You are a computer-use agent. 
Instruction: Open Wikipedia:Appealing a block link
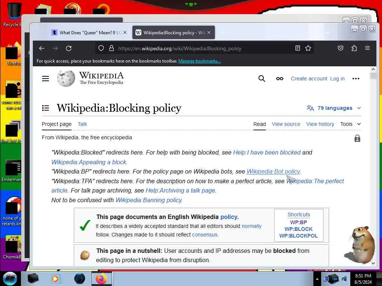click(x=89, y=162)
